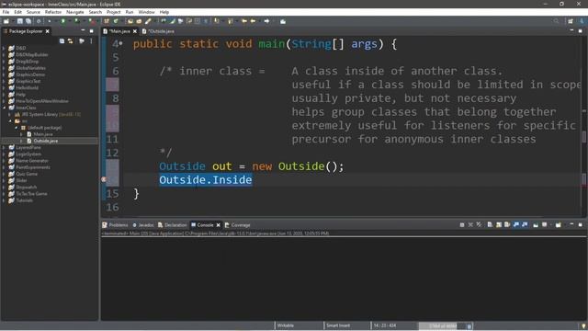Open the File menu
The image size is (588, 331).
point(6,12)
